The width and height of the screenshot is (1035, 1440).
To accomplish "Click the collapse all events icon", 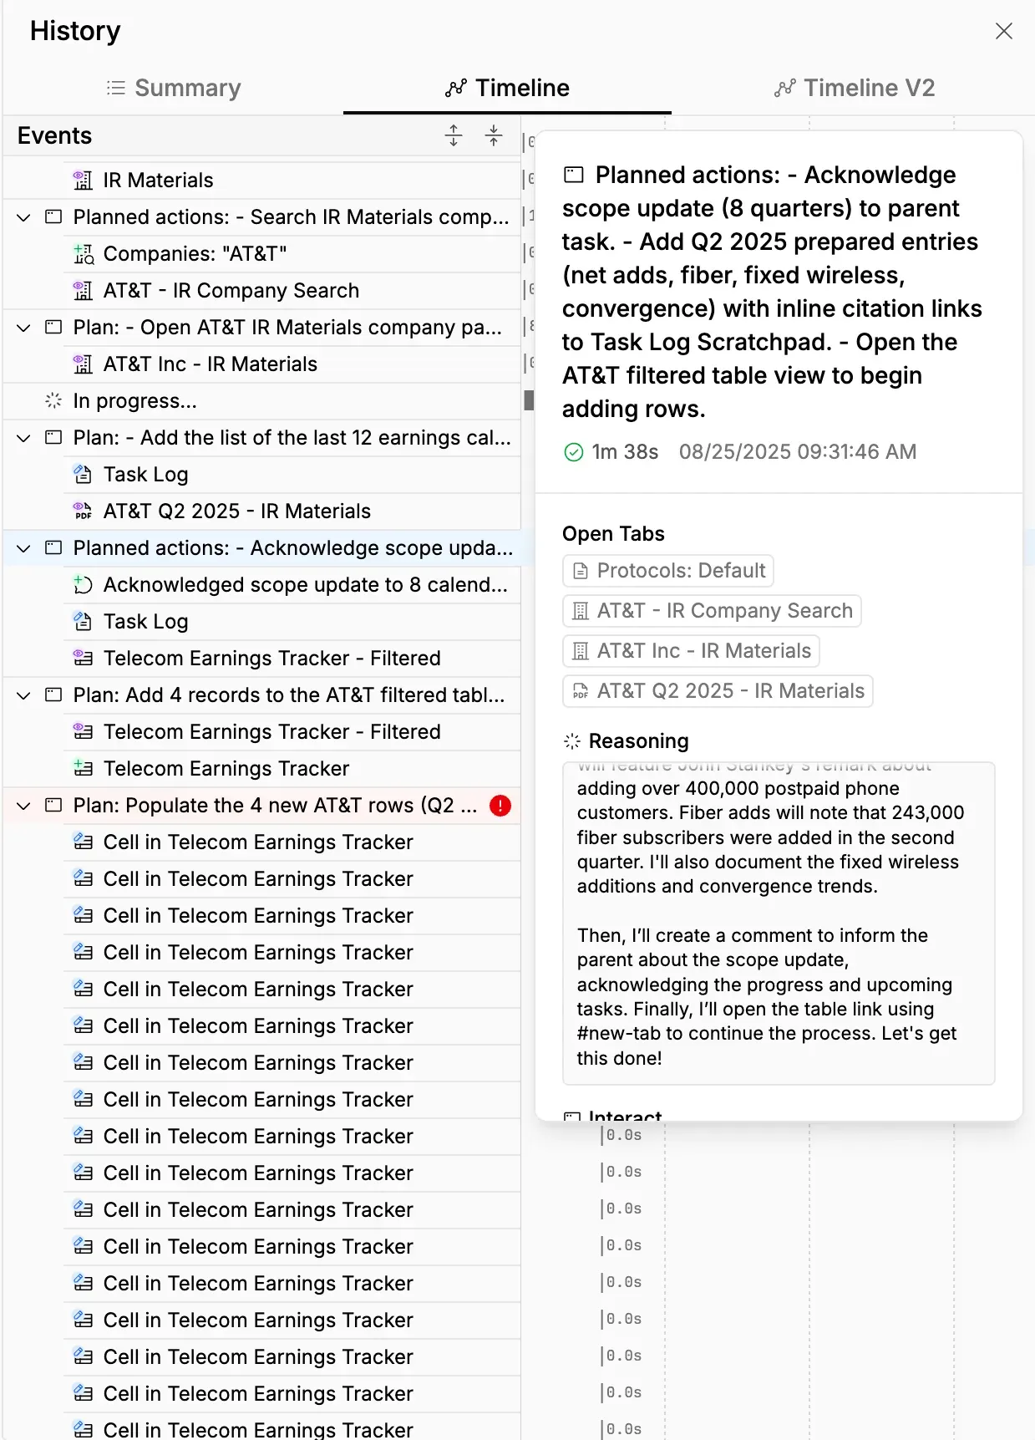I will (x=494, y=135).
